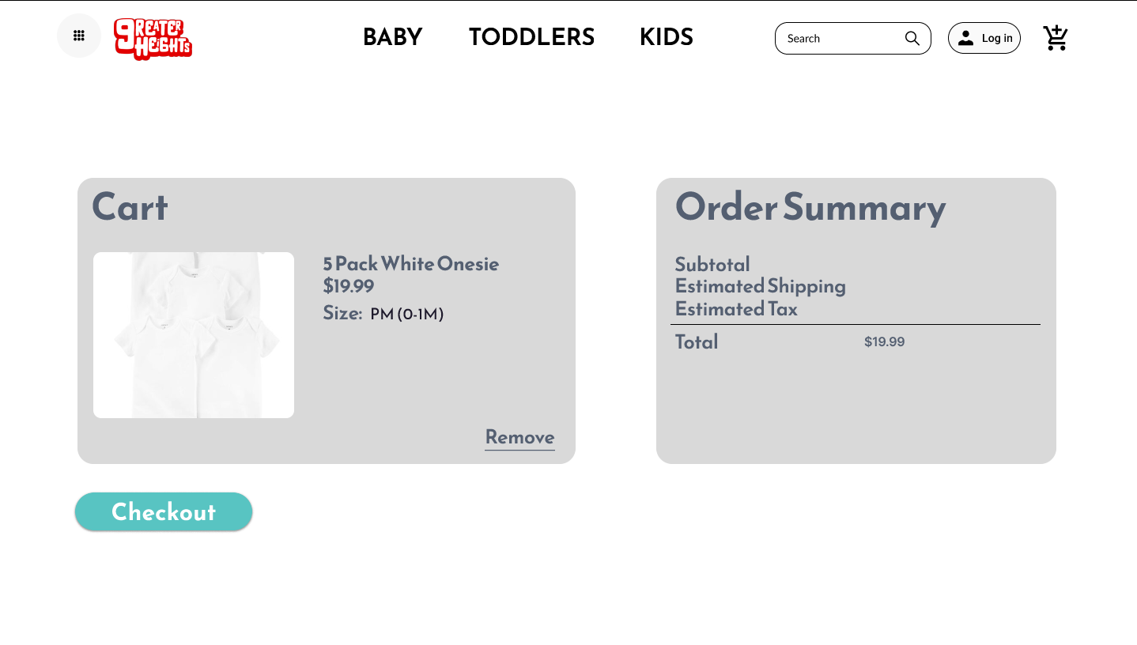
Task: Click the 5 Pack White Onesie title
Action: [410, 264]
